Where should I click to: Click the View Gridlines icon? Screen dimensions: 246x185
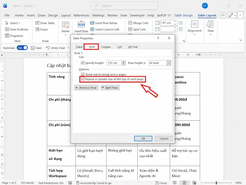click(x=7, y=29)
